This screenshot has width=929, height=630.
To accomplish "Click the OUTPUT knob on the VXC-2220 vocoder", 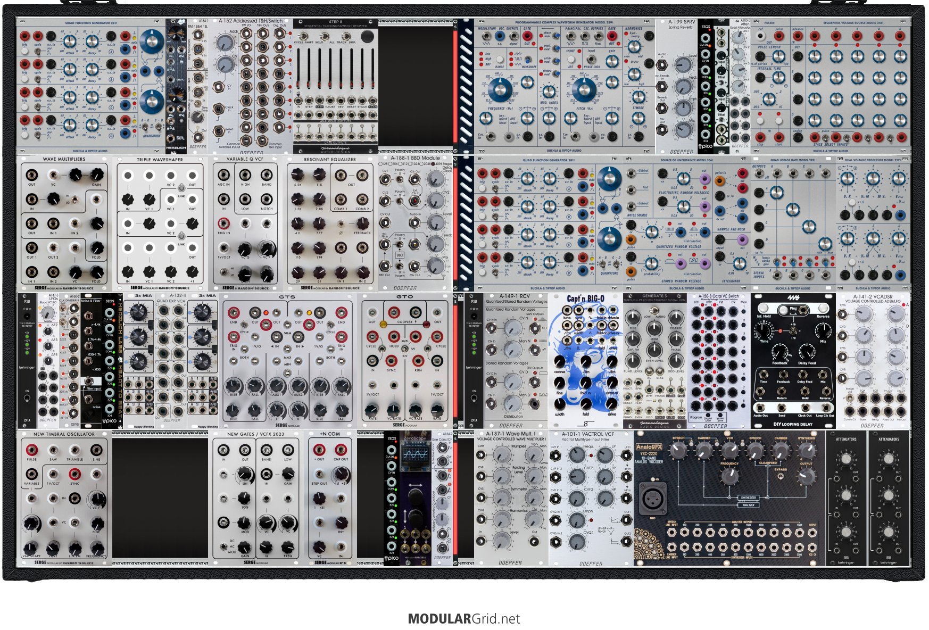I will (x=807, y=477).
